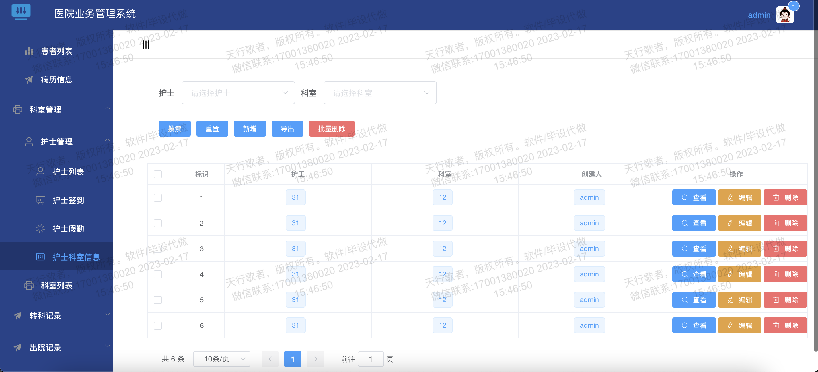This screenshot has width=818, height=372.
Task: Click the system logo icon
Action: (21, 12)
